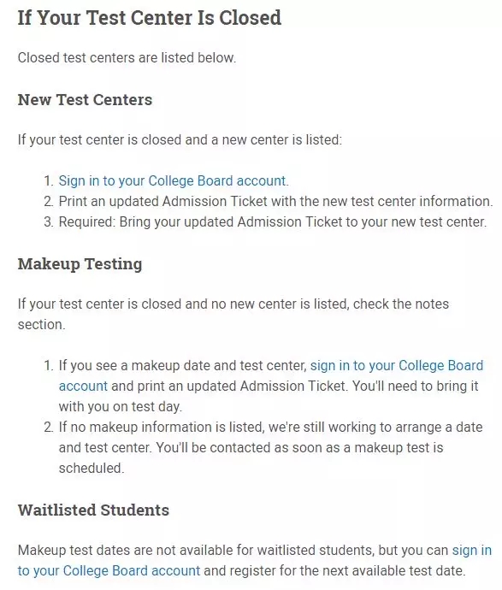The width and height of the screenshot is (502, 590).
Task: Click the word 'Required:' in step three
Action: 87,222
